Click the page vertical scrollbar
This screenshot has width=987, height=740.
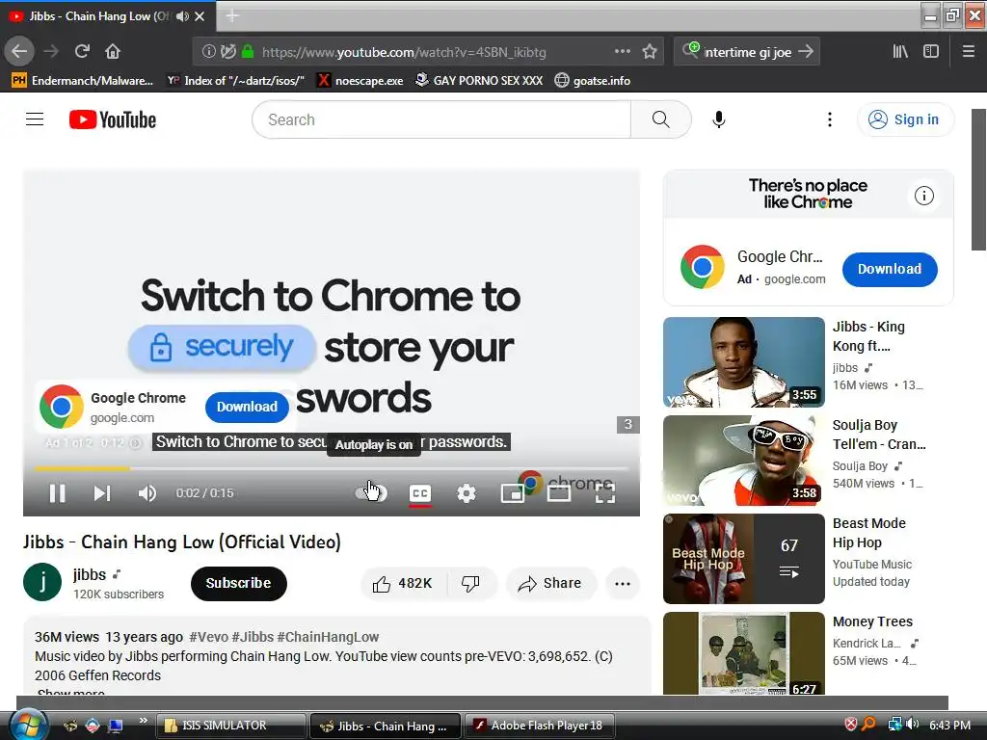click(x=979, y=179)
